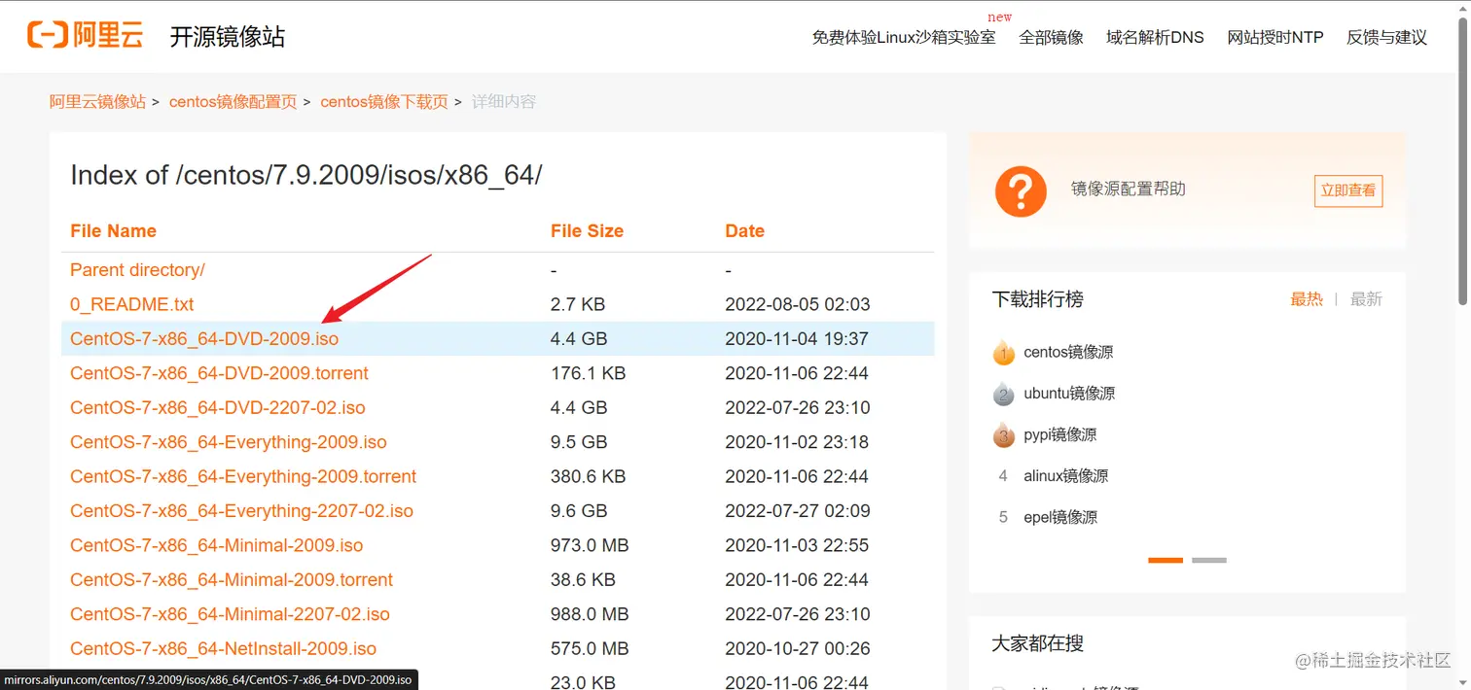Open Parent directory/ link
Screen dimensions: 1471x690
tap(137, 270)
